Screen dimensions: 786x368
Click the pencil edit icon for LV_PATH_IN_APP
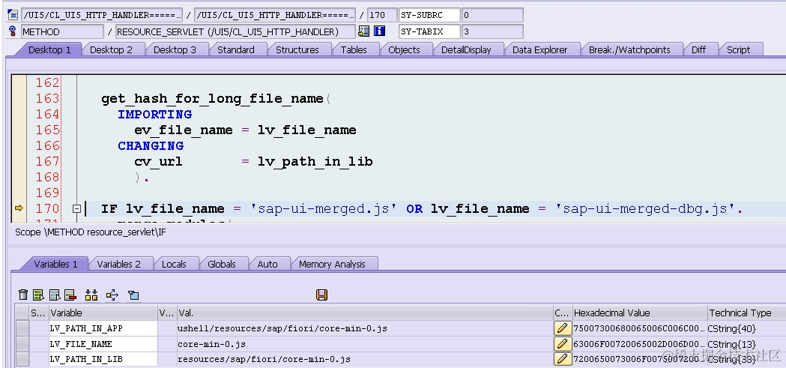(x=563, y=328)
